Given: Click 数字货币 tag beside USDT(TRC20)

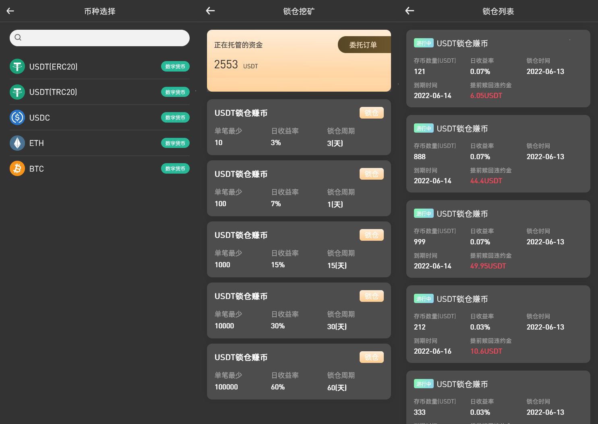Looking at the screenshot, I should pyautogui.click(x=175, y=92).
